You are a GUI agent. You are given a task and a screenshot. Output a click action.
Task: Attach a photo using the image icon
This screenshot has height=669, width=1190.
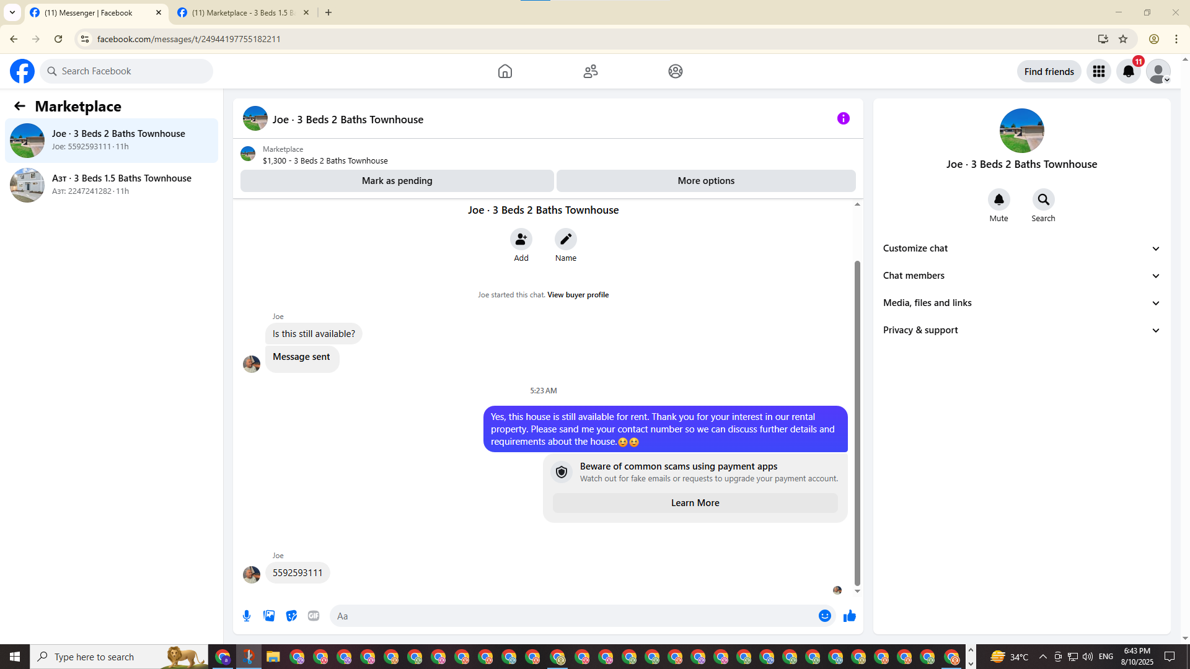(269, 616)
